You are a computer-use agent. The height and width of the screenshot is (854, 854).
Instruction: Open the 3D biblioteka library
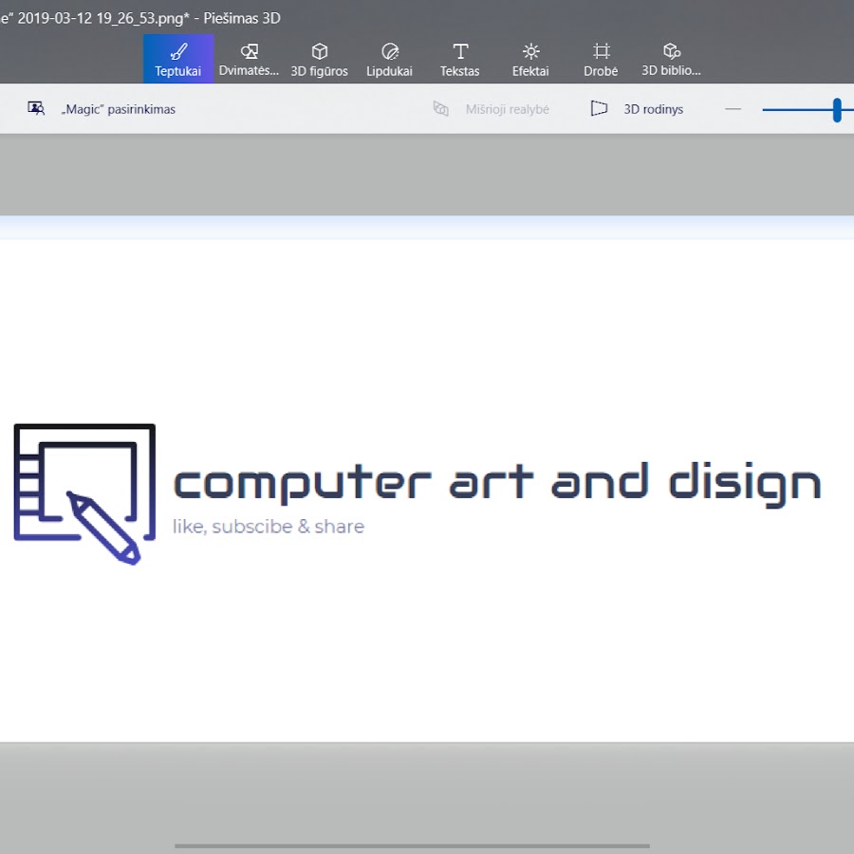pos(671,59)
